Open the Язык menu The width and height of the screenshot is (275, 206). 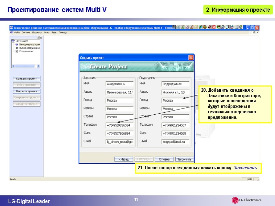[x=54, y=33]
